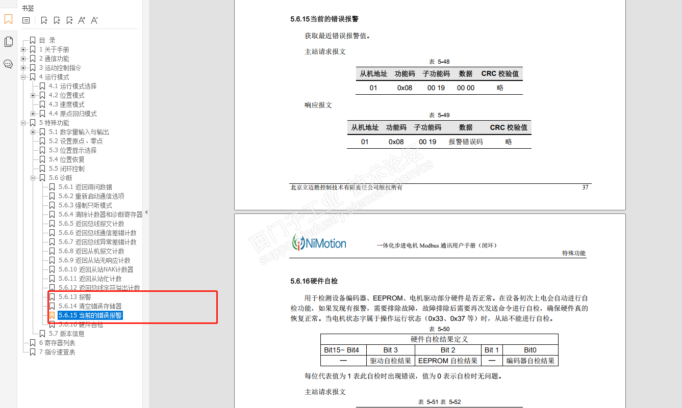Image resolution: width=682 pixels, height=408 pixels.
Task: Open bookmark '2 通信功能'
Action: click(x=54, y=59)
